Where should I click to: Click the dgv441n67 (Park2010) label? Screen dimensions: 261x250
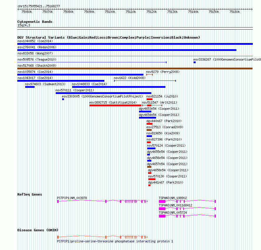click(166, 182)
